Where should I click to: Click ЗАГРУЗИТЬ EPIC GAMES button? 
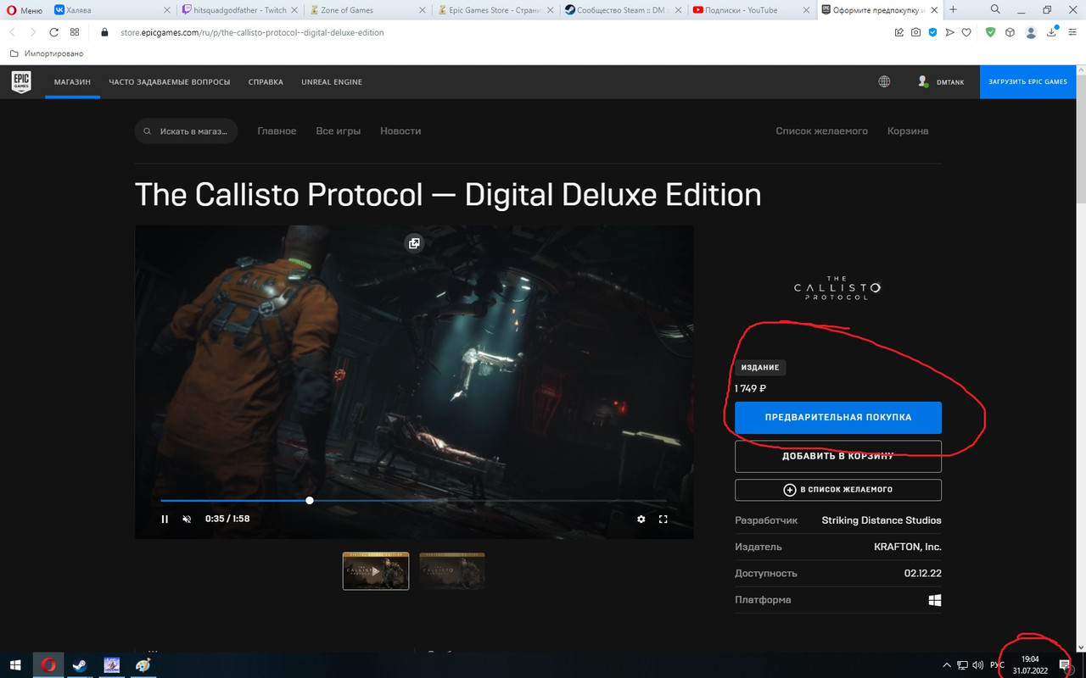pos(1027,82)
